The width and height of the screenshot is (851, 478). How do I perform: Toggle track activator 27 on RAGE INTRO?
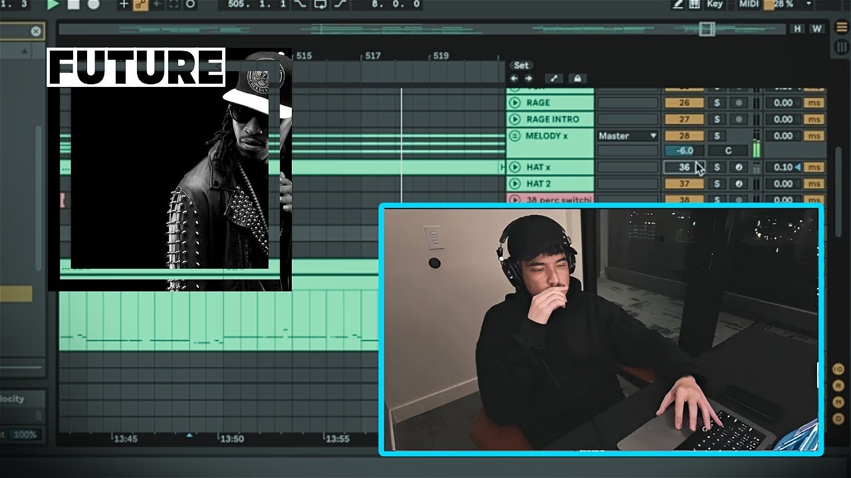[684, 119]
